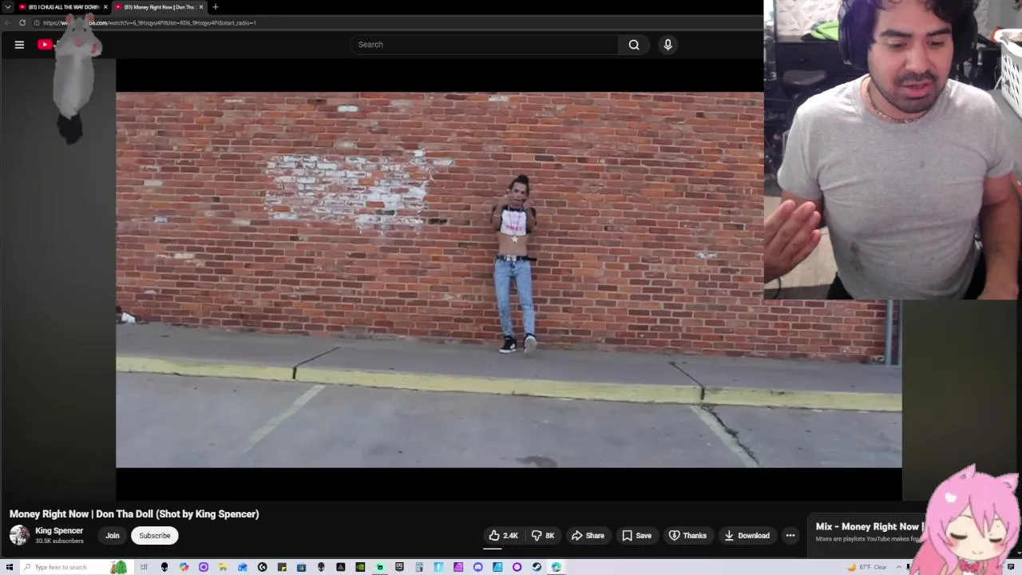
Task: Open Outlook from the taskbar
Action: tap(243, 567)
